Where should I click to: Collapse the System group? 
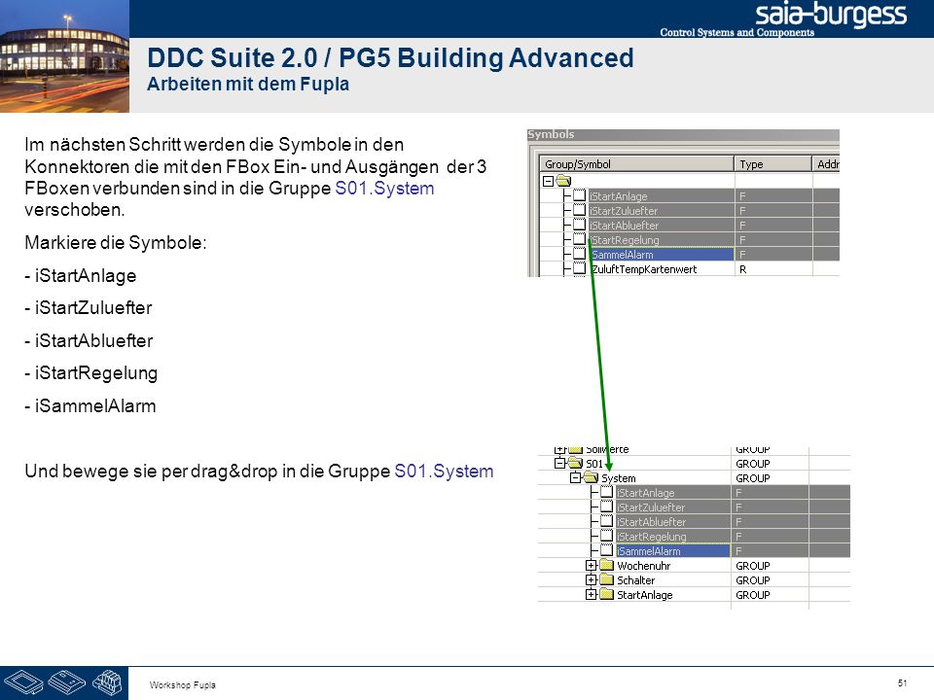(575, 477)
